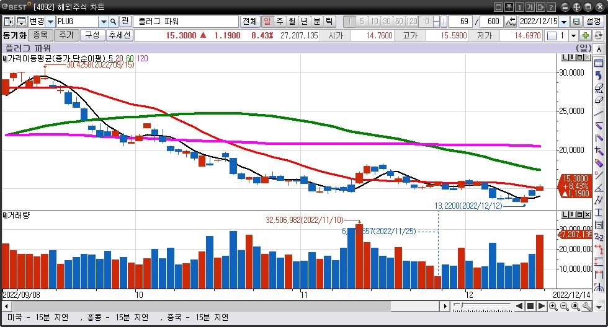Image resolution: width=608 pixels, height=327 pixels.
Task: Click the 플러그 파워 name field
Action: [x=186, y=21]
